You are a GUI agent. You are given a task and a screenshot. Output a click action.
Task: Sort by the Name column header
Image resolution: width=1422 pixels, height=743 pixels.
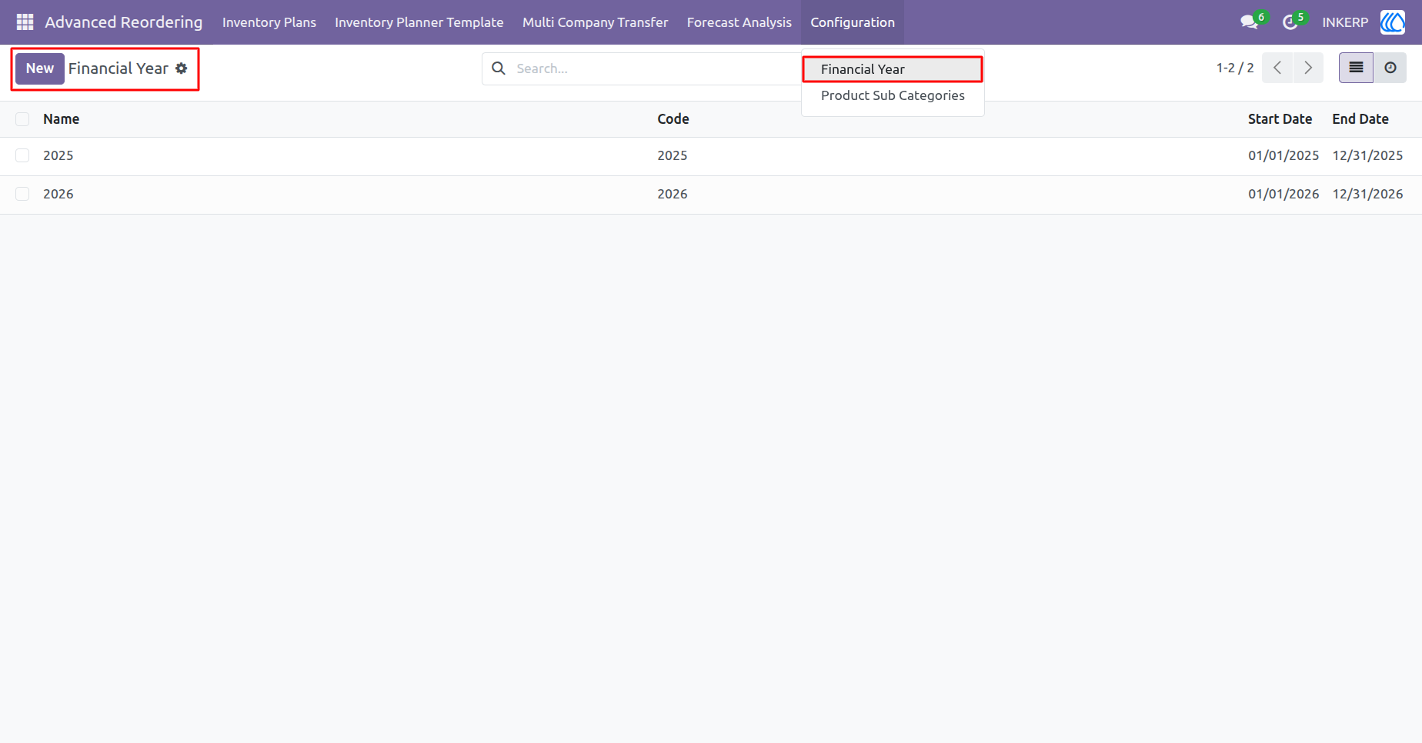click(x=62, y=119)
